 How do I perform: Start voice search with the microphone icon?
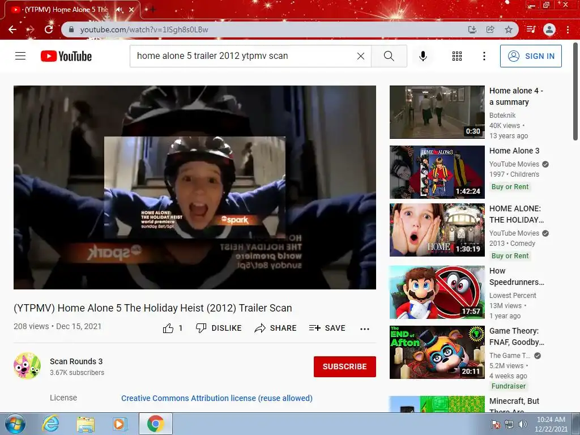tap(423, 56)
